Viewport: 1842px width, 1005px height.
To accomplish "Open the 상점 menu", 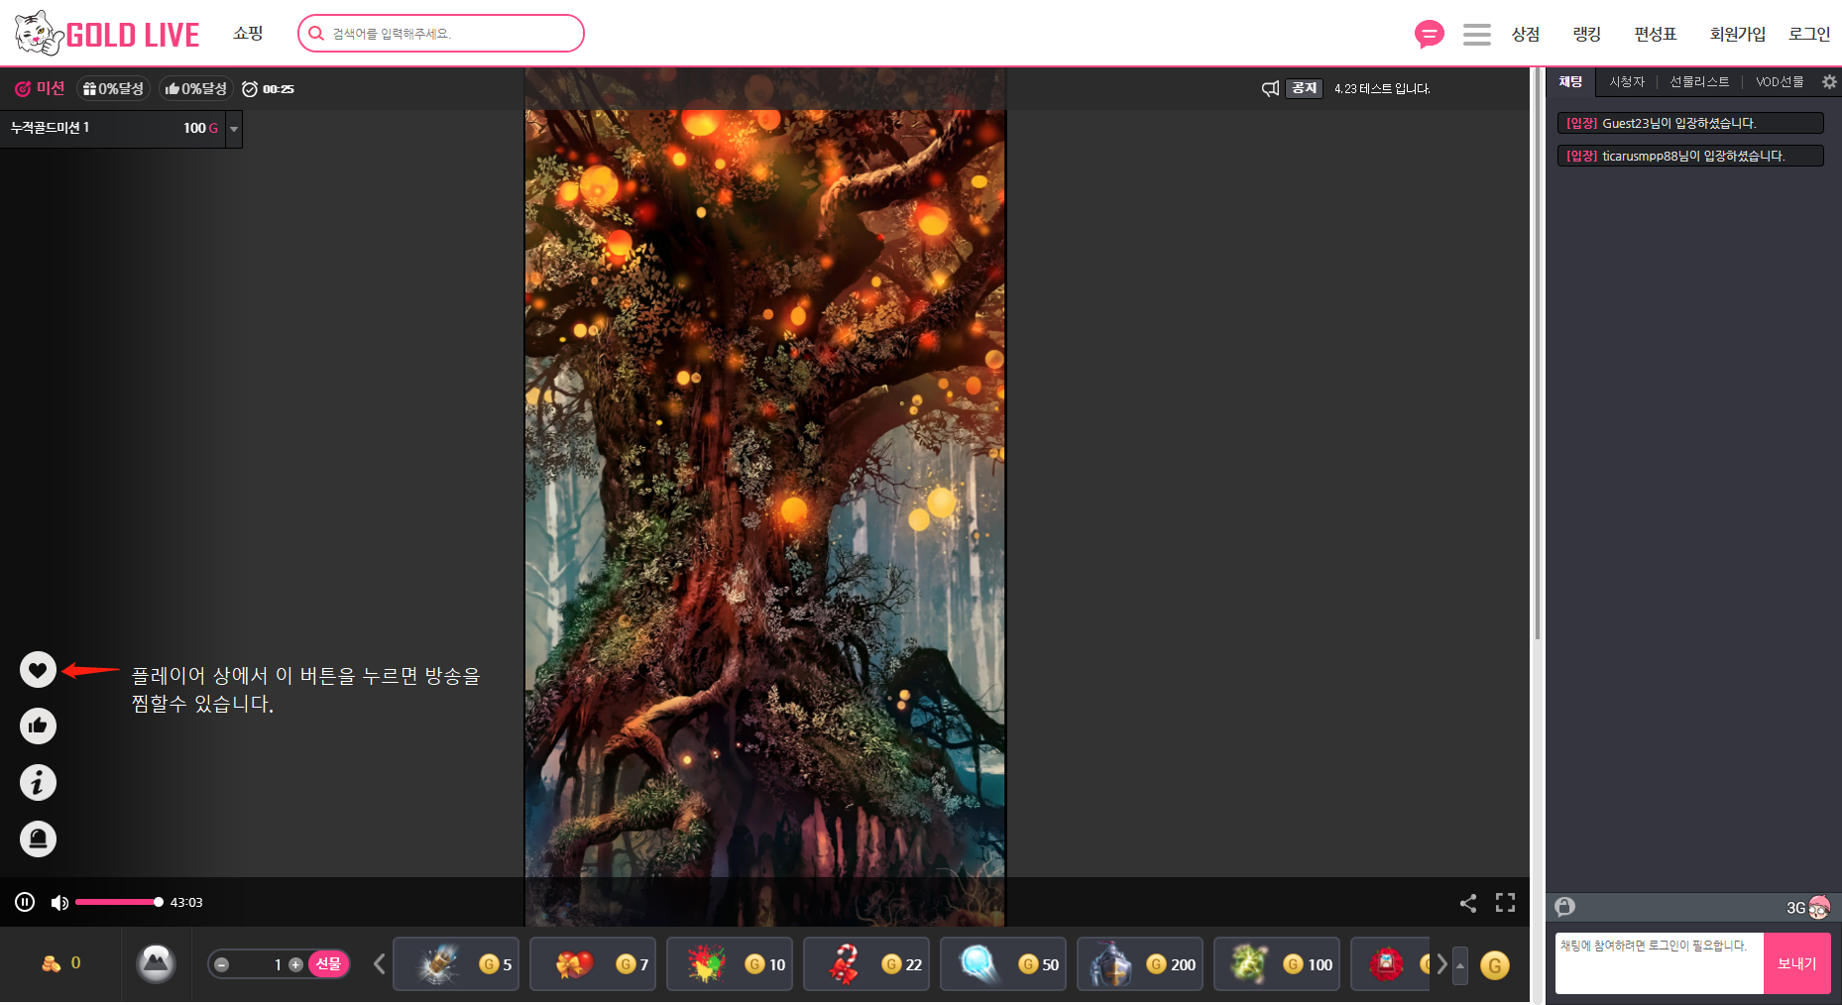I will click(x=1525, y=35).
